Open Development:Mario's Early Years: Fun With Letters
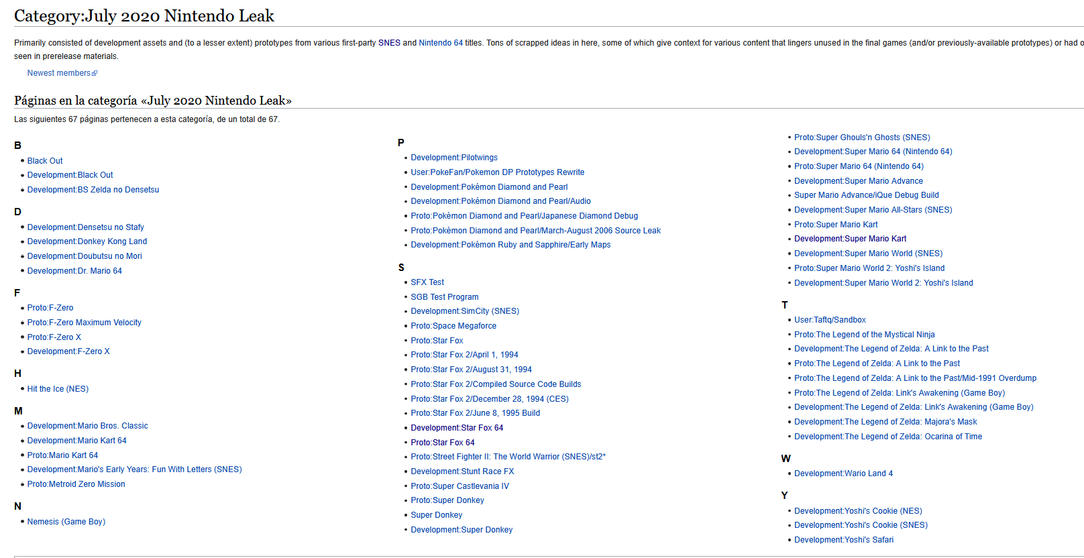Screen dimensions: 1084x558 pos(135,469)
